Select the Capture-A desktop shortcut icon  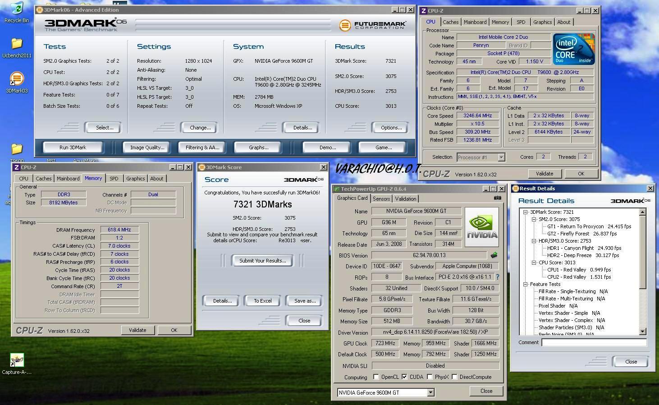(x=17, y=364)
